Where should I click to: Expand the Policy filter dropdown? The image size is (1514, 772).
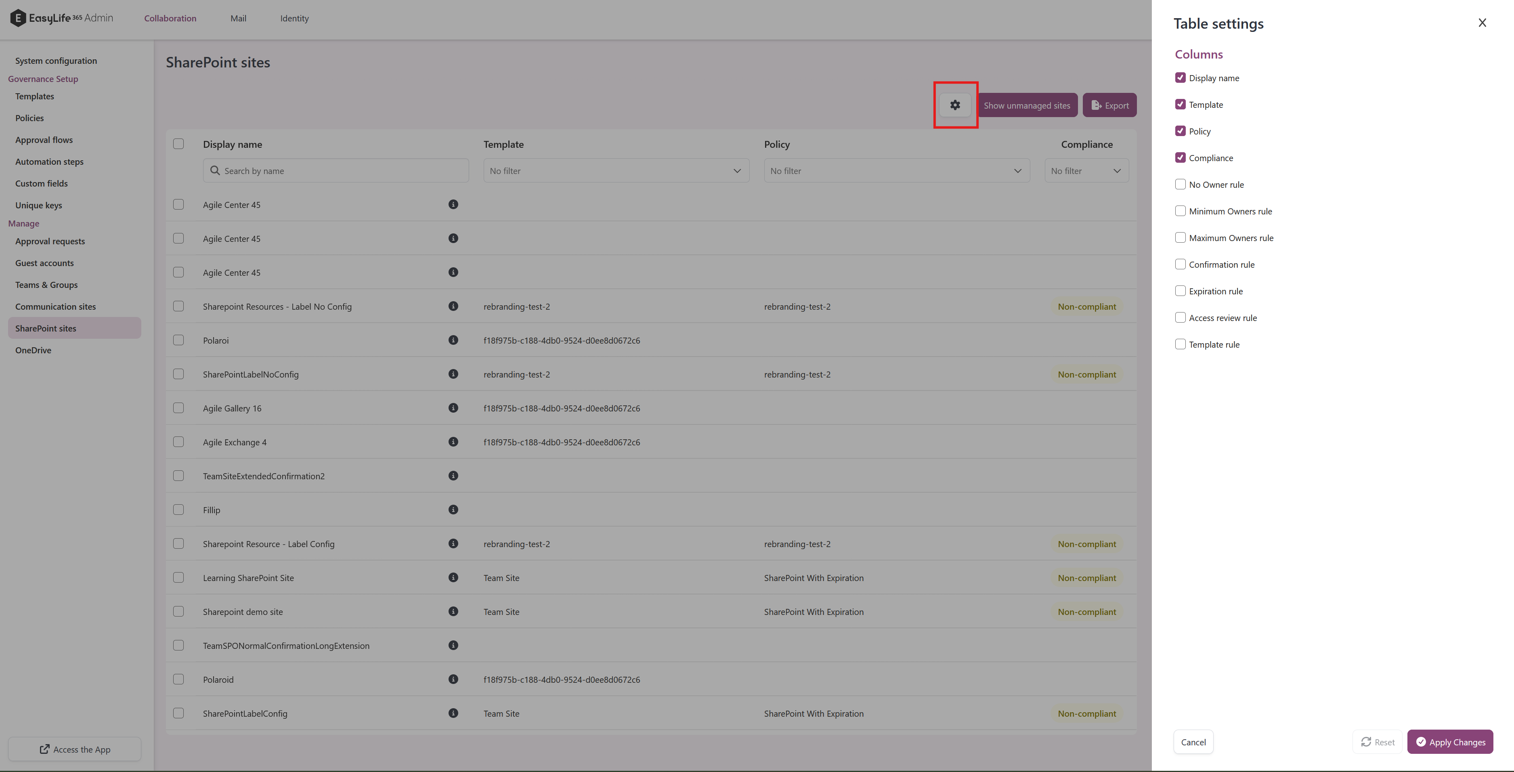point(896,170)
